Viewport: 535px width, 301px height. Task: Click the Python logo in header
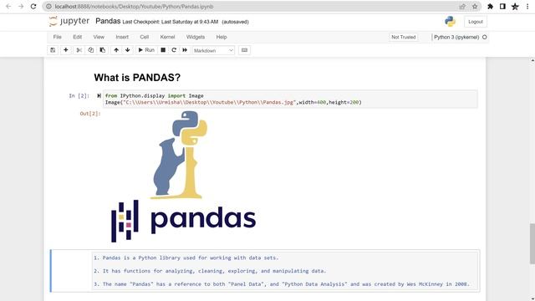coord(450,22)
